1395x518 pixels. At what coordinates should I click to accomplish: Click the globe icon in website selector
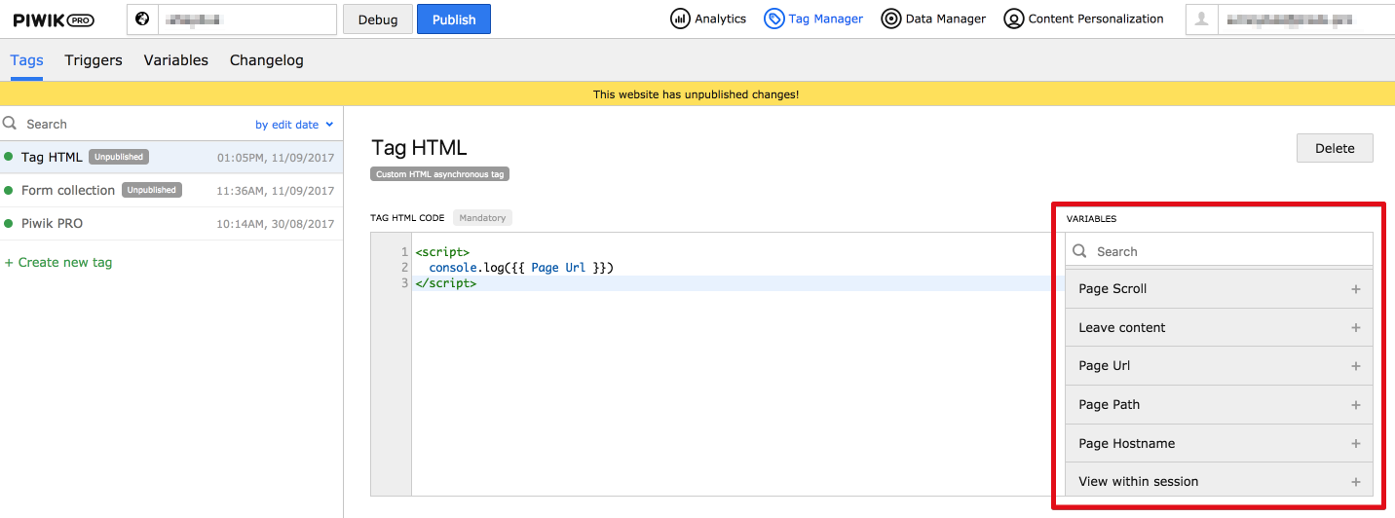pyautogui.click(x=143, y=18)
